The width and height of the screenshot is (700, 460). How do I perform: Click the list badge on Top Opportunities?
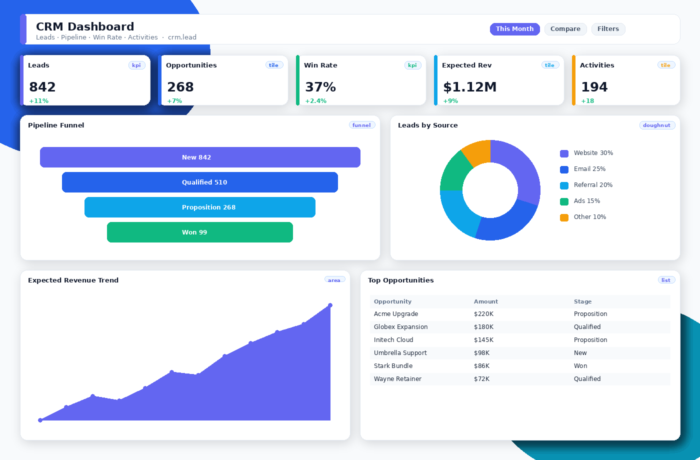[666, 280]
